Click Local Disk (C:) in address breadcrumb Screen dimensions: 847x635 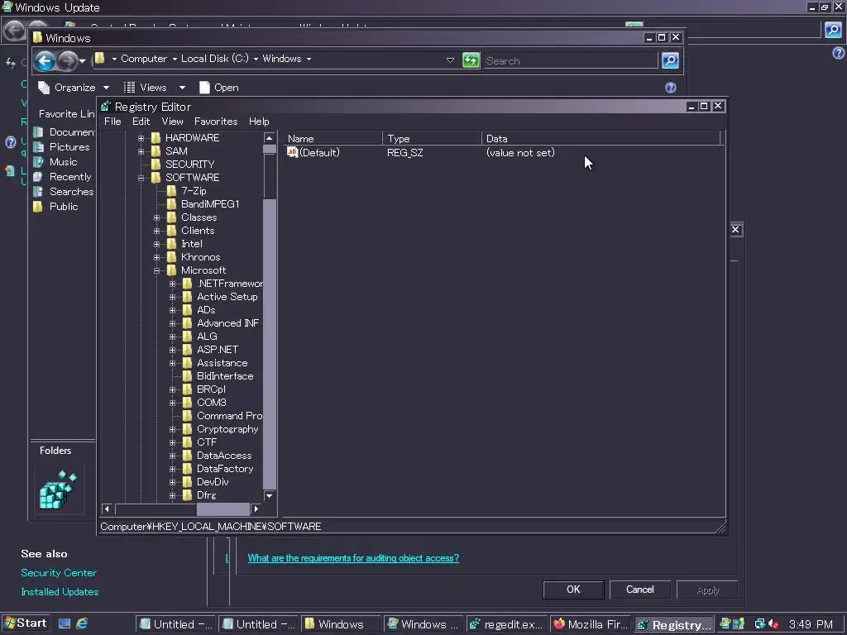coord(214,59)
